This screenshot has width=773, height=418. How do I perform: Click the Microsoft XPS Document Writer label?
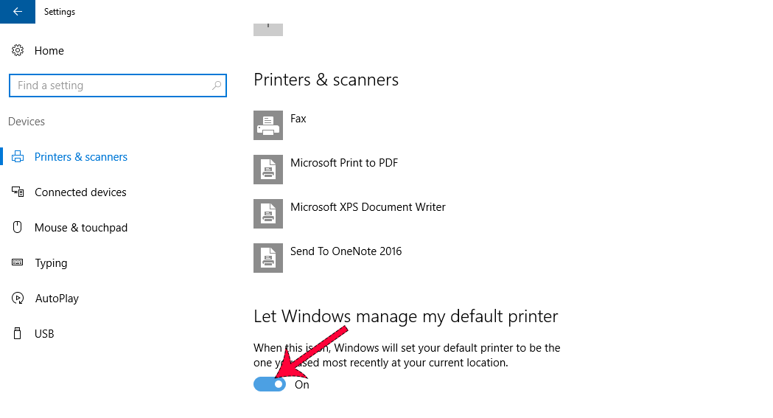[368, 207]
